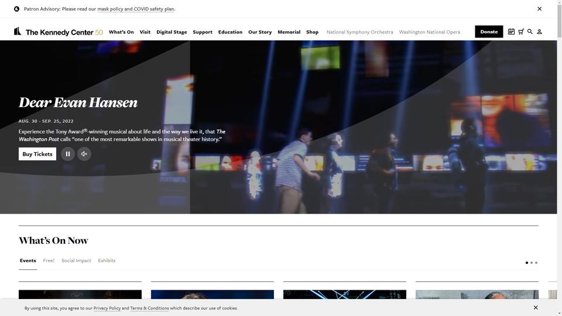Open the shopping cart icon

[521, 32]
